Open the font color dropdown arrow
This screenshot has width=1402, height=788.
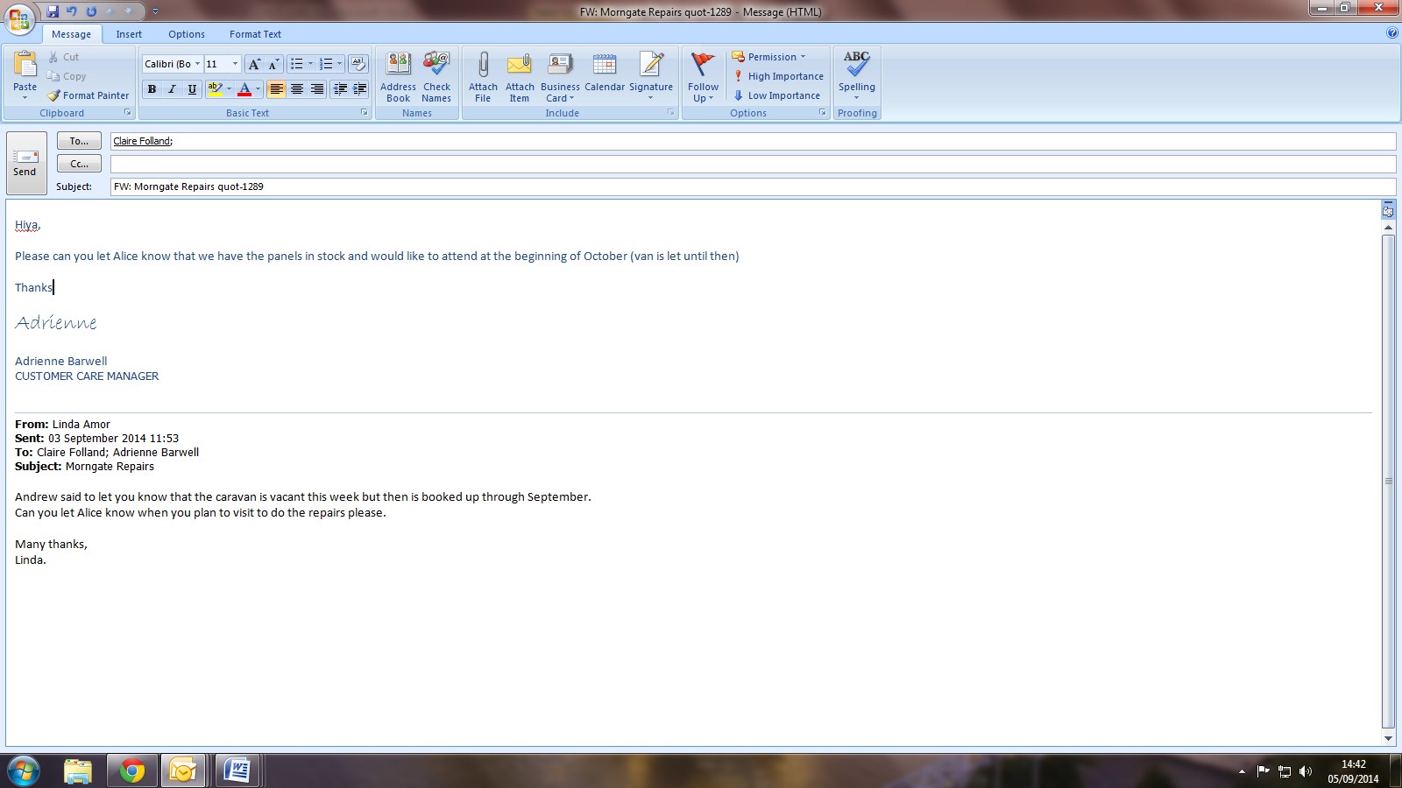coord(258,89)
